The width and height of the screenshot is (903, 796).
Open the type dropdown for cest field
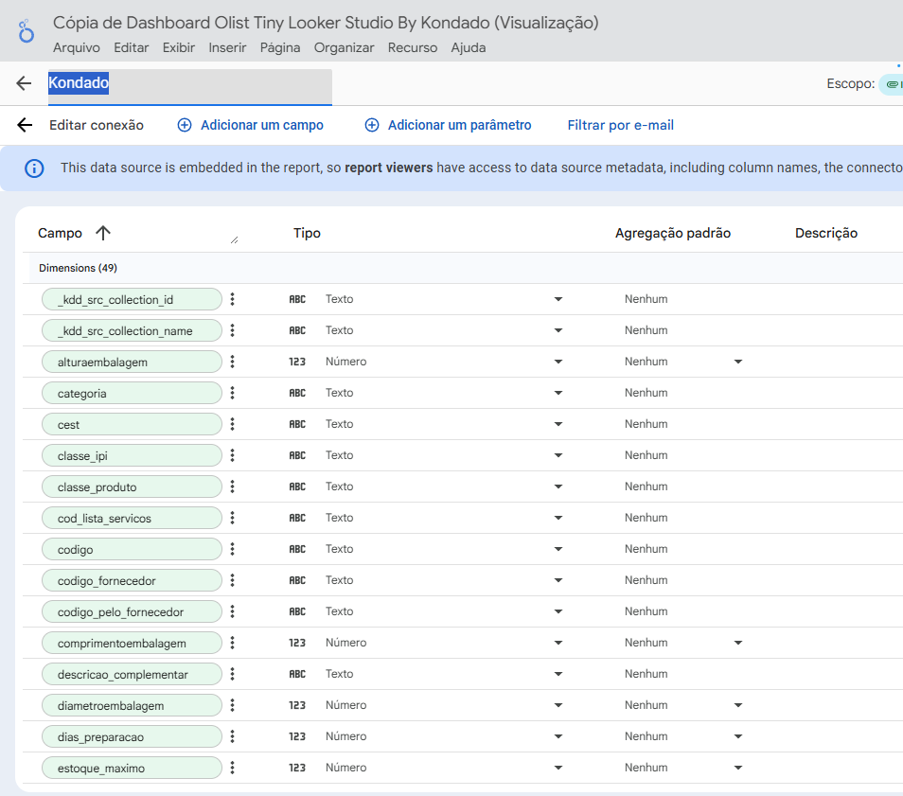point(558,424)
